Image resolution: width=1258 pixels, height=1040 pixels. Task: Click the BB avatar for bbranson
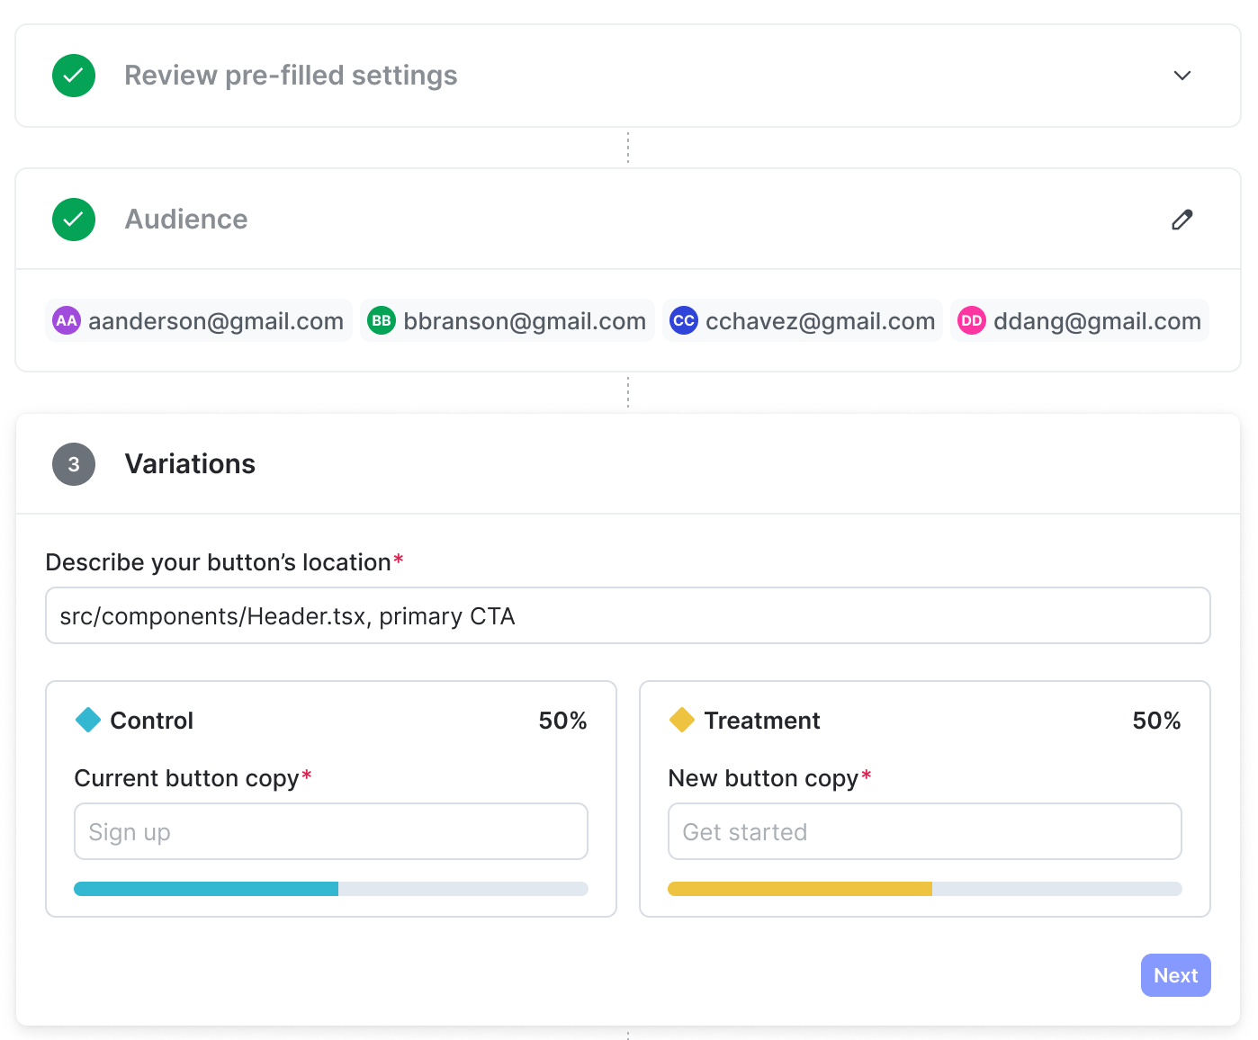(382, 320)
